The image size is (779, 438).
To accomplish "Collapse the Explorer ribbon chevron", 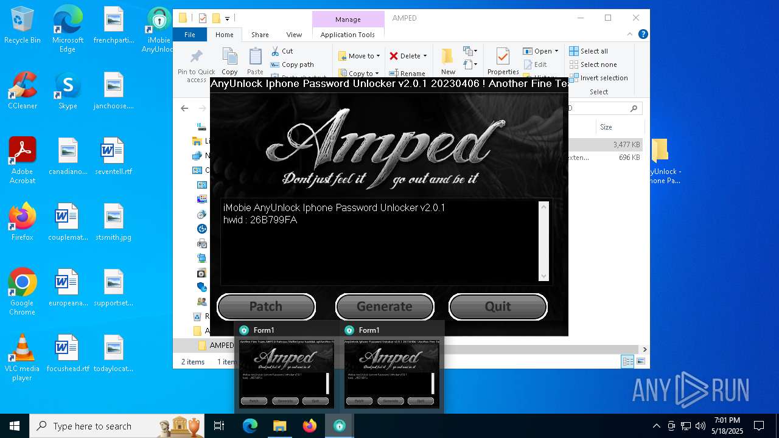I will (x=631, y=35).
